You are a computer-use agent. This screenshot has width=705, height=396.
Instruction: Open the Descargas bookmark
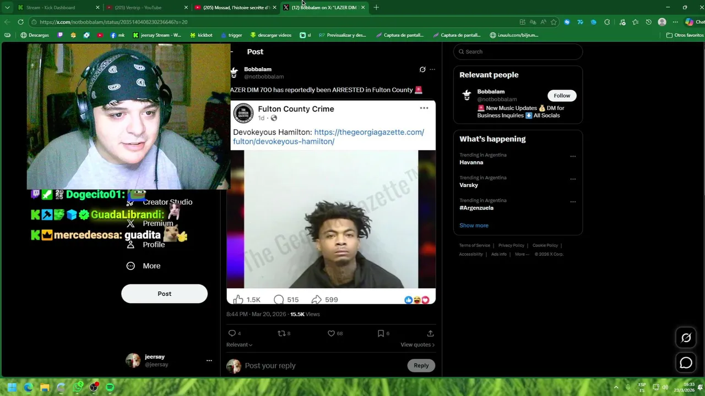pyautogui.click(x=34, y=35)
